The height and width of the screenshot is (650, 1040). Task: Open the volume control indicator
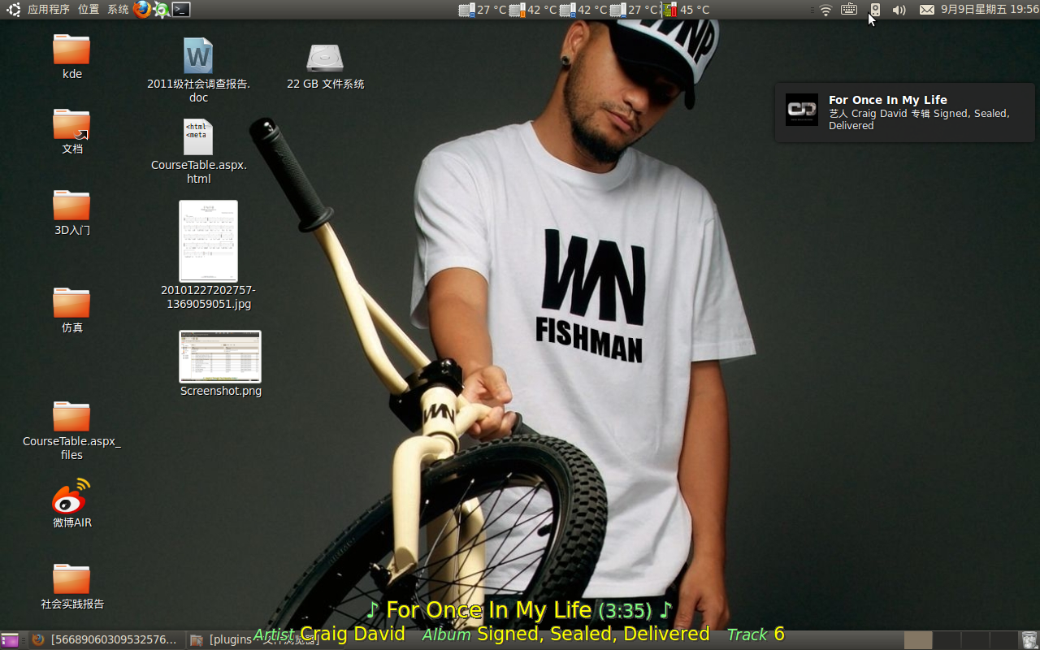click(899, 10)
